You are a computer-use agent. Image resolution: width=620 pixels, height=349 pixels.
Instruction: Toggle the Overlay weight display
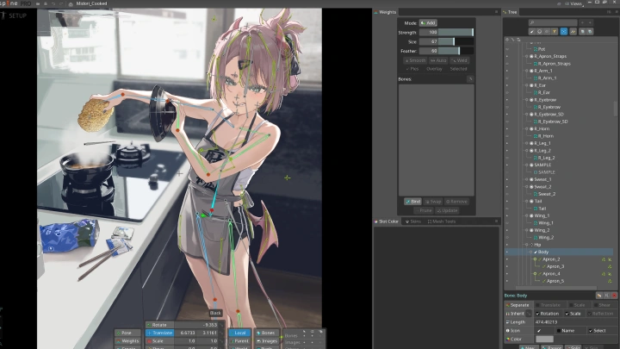434,69
